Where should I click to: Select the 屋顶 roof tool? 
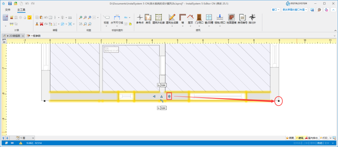190,19
